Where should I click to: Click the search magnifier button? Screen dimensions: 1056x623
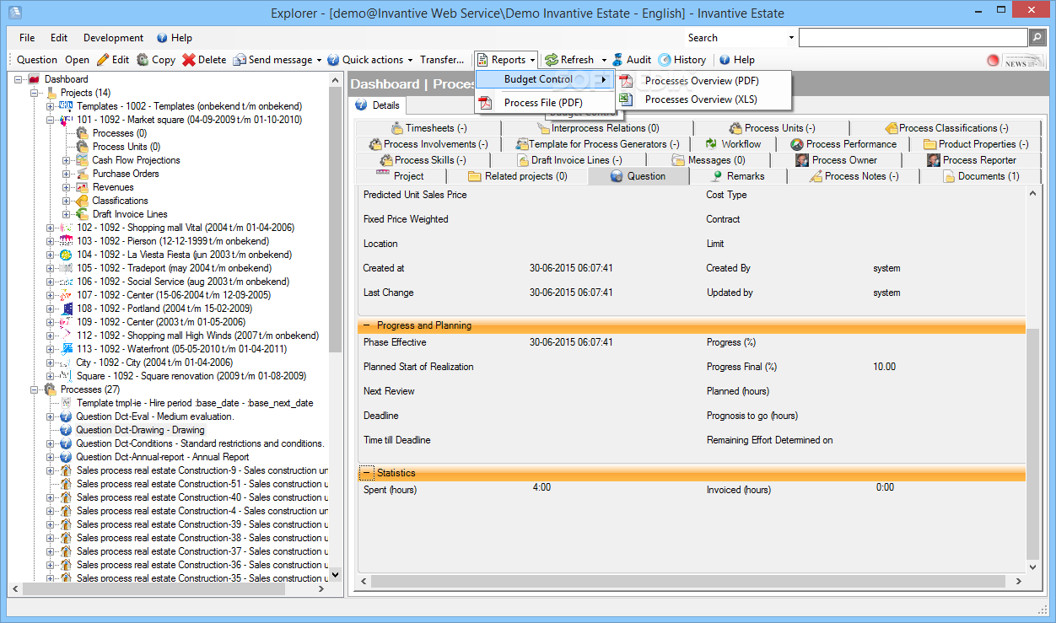[x=1037, y=38]
